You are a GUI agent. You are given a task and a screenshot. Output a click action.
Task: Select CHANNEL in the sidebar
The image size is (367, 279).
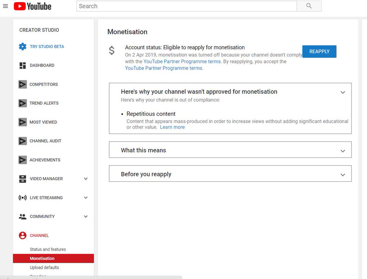pos(39,236)
